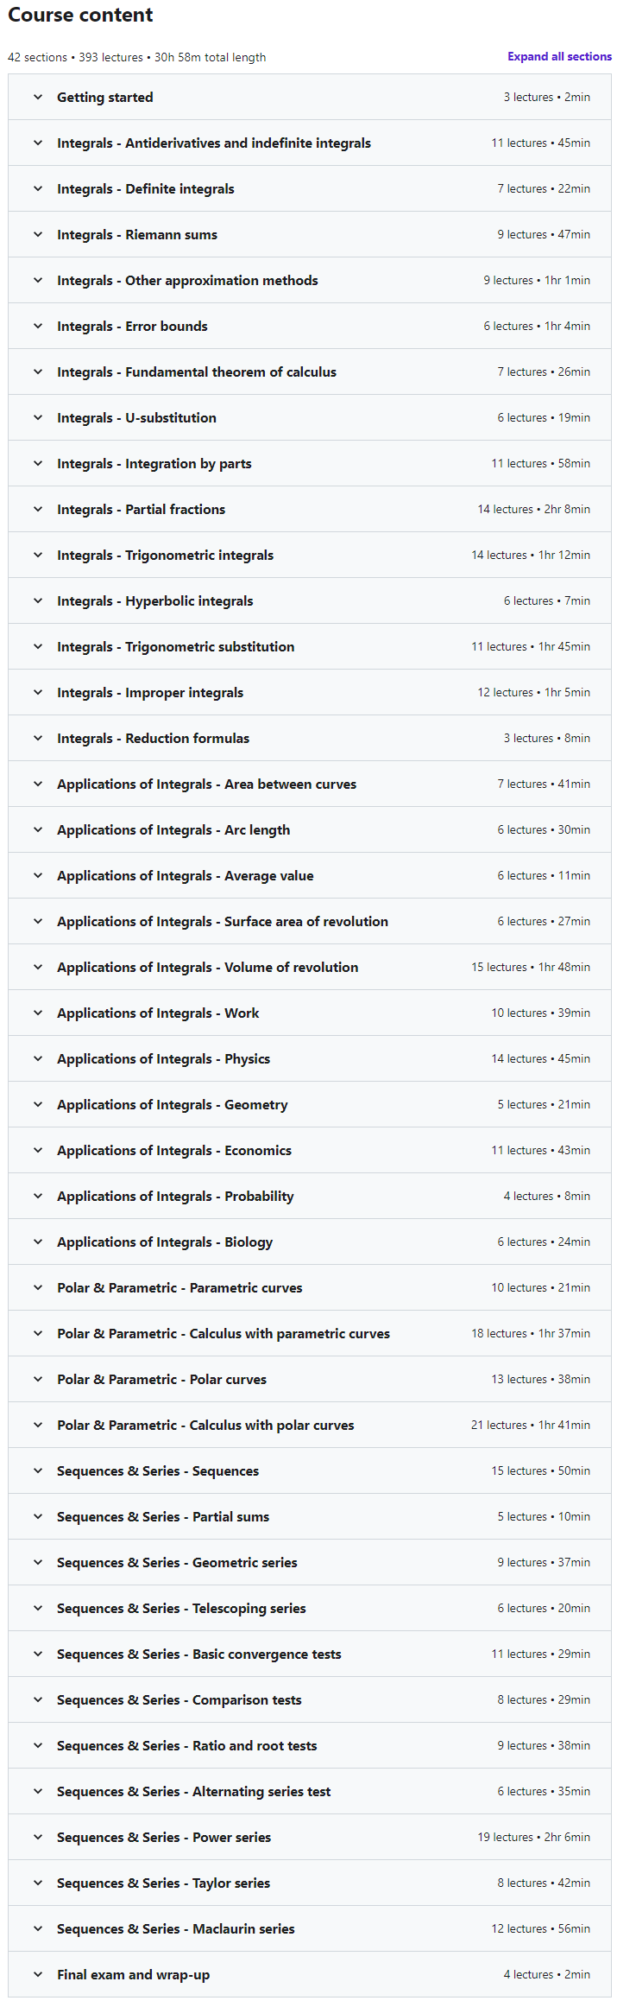Open Final exam and wrap-up section

[310, 1975]
